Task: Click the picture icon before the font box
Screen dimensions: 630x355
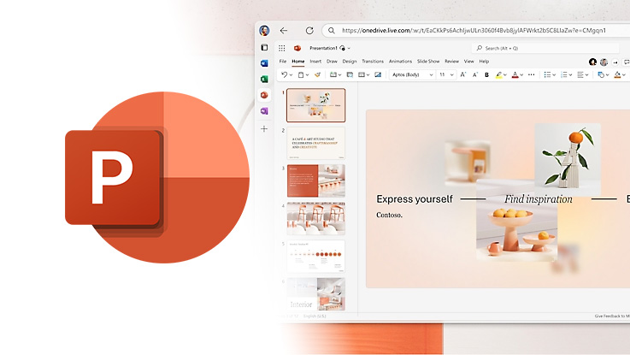Action: coord(378,74)
